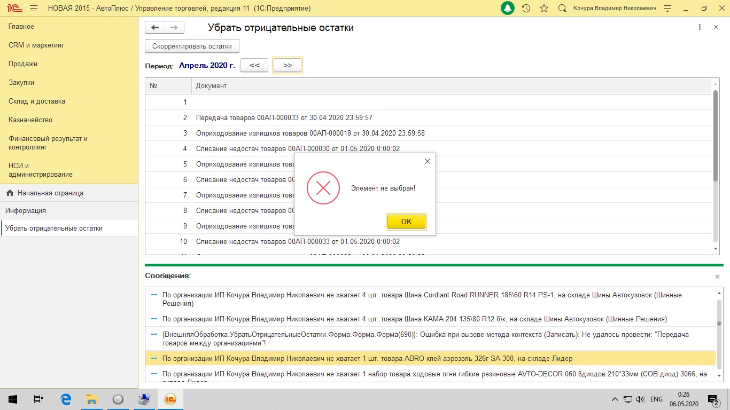Viewport: 730px width, 410px height.
Task: Open File Explorer from the taskbar
Action: coord(92,399)
